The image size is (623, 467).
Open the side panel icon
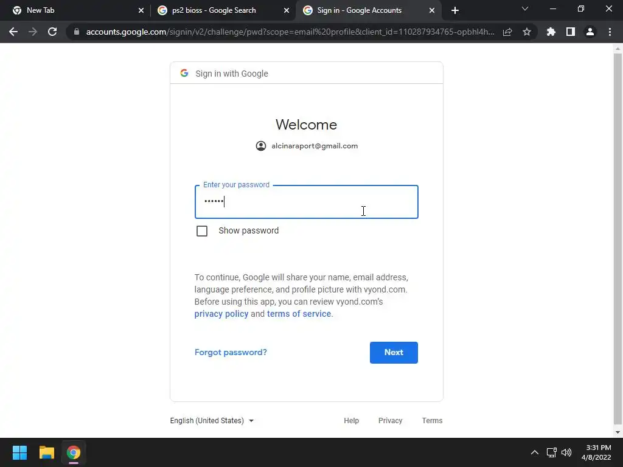[x=571, y=32]
